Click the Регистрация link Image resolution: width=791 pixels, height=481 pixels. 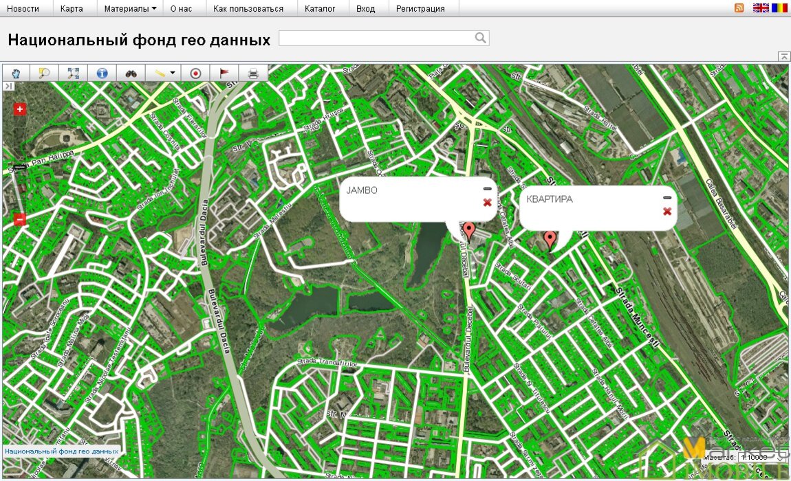coord(420,9)
